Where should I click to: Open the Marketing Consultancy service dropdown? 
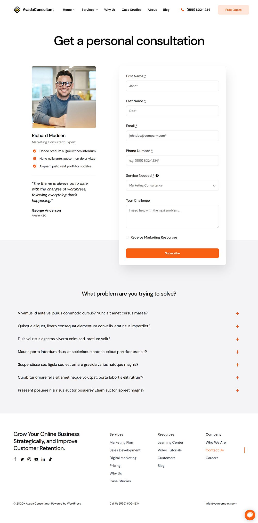pyautogui.click(x=172, y=185)
